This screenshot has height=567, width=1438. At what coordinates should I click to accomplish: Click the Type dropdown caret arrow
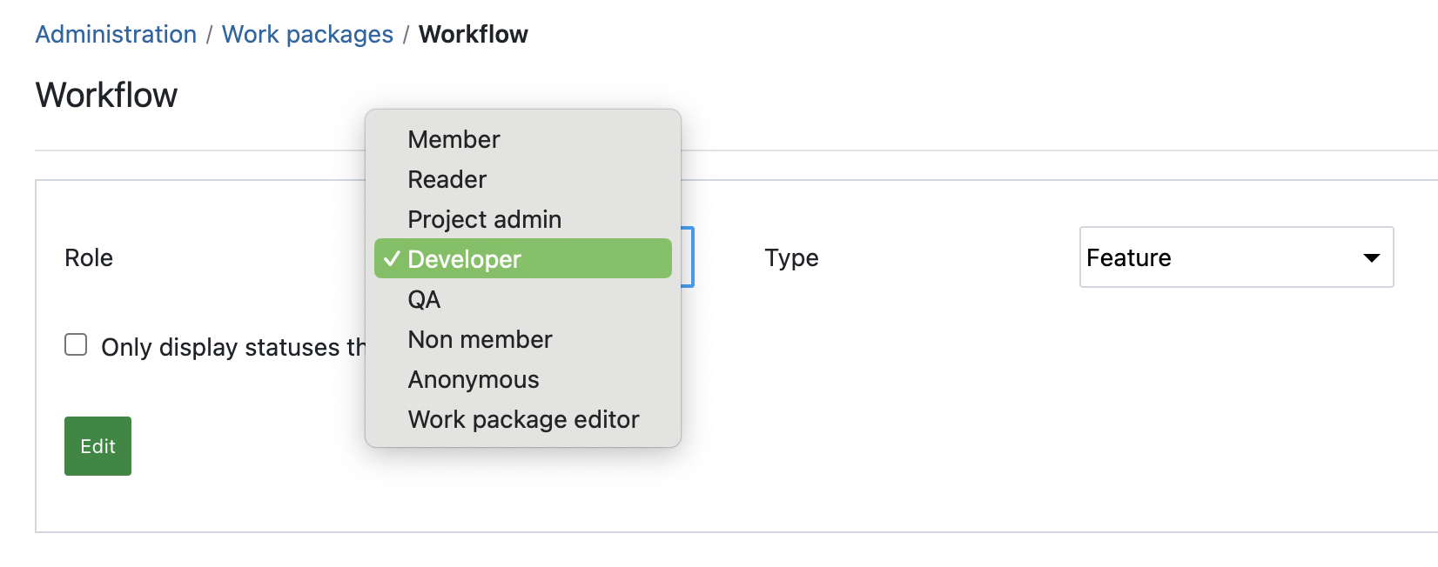pyautogui.click(x=1371, y=257)
